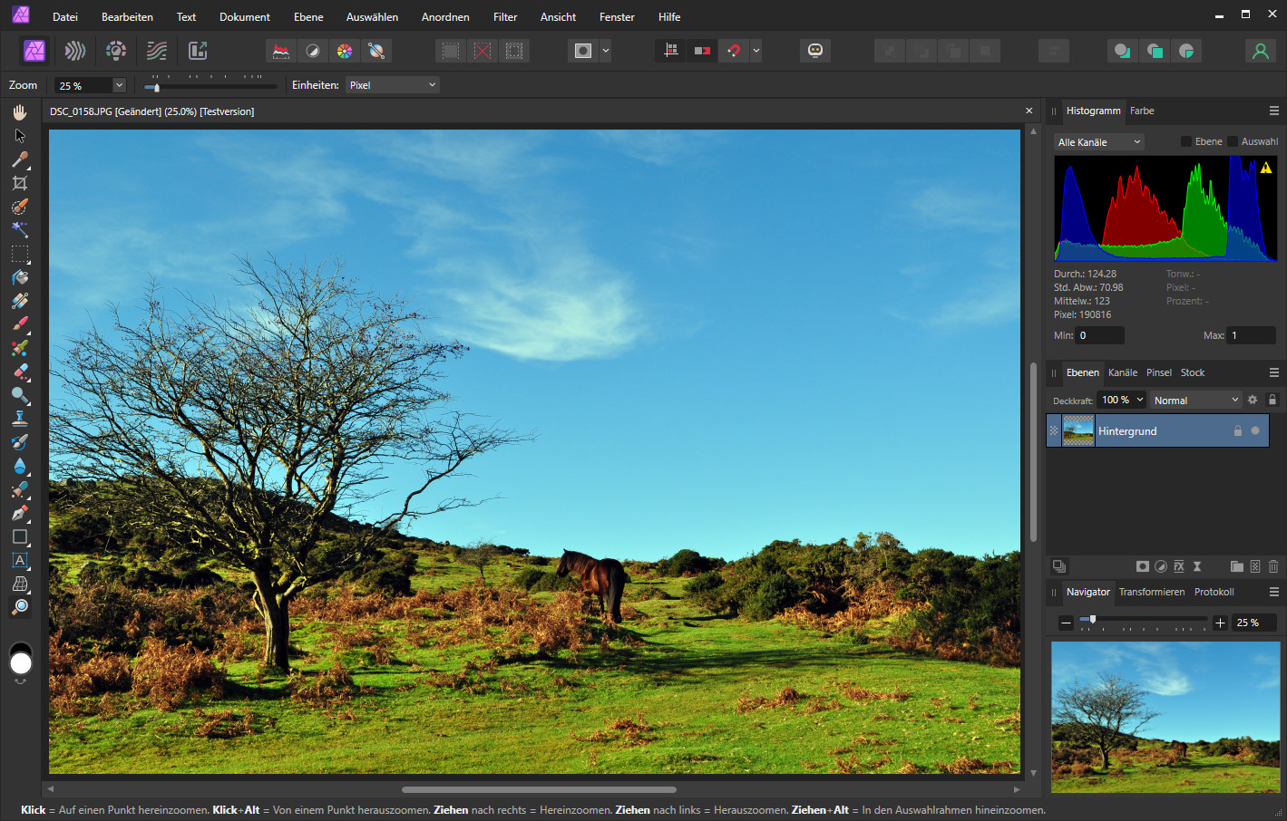1287x821 pixels.
Task: Select the Crop tool
Action: coord(20,182)
